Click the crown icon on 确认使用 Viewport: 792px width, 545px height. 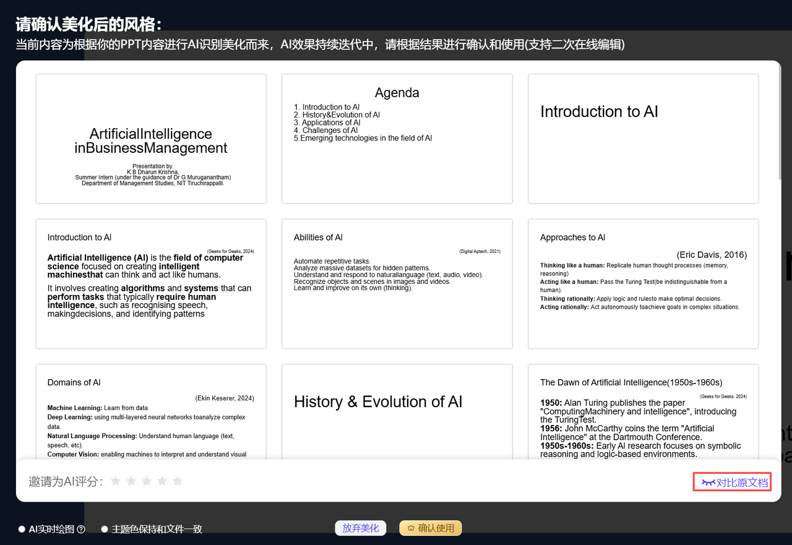410,528
